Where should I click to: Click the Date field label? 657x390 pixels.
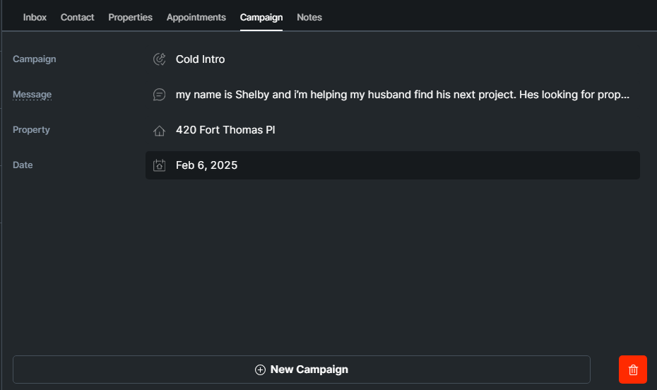23,165
